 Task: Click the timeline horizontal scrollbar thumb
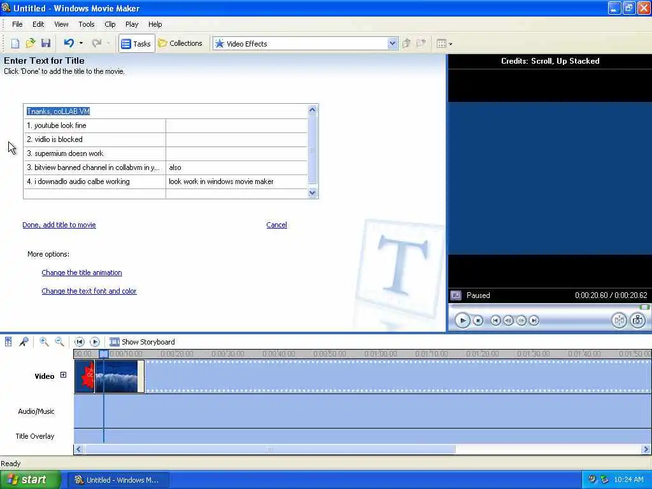269,449
